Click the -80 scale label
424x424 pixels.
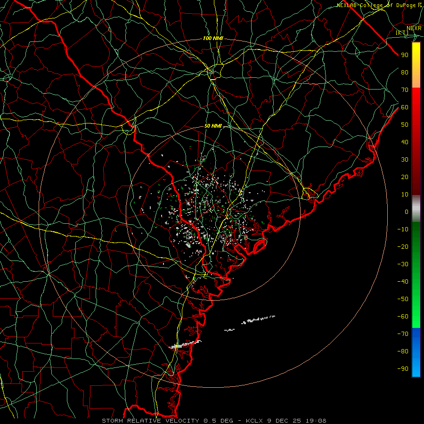(x=403, y=351)
